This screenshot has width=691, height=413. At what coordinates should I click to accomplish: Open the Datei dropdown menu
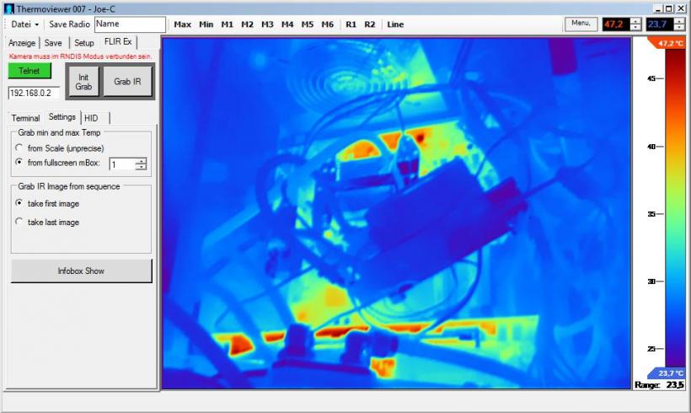[x=25, y=24]
